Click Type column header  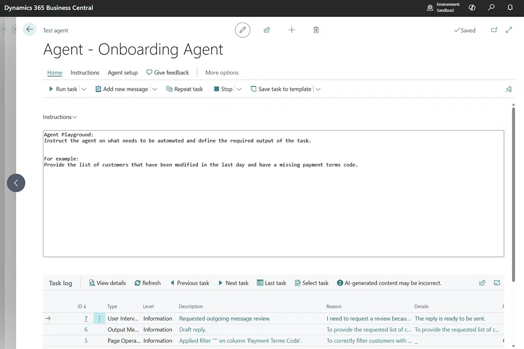(x=112, y=306)
